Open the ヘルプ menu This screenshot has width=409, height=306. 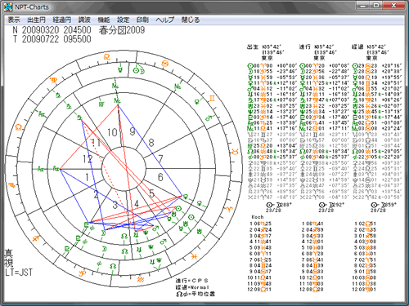(164, 20)
